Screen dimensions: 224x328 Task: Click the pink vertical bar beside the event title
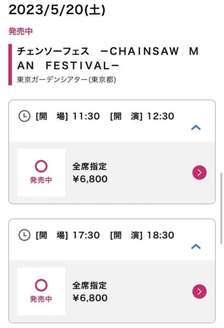(10, 65)
